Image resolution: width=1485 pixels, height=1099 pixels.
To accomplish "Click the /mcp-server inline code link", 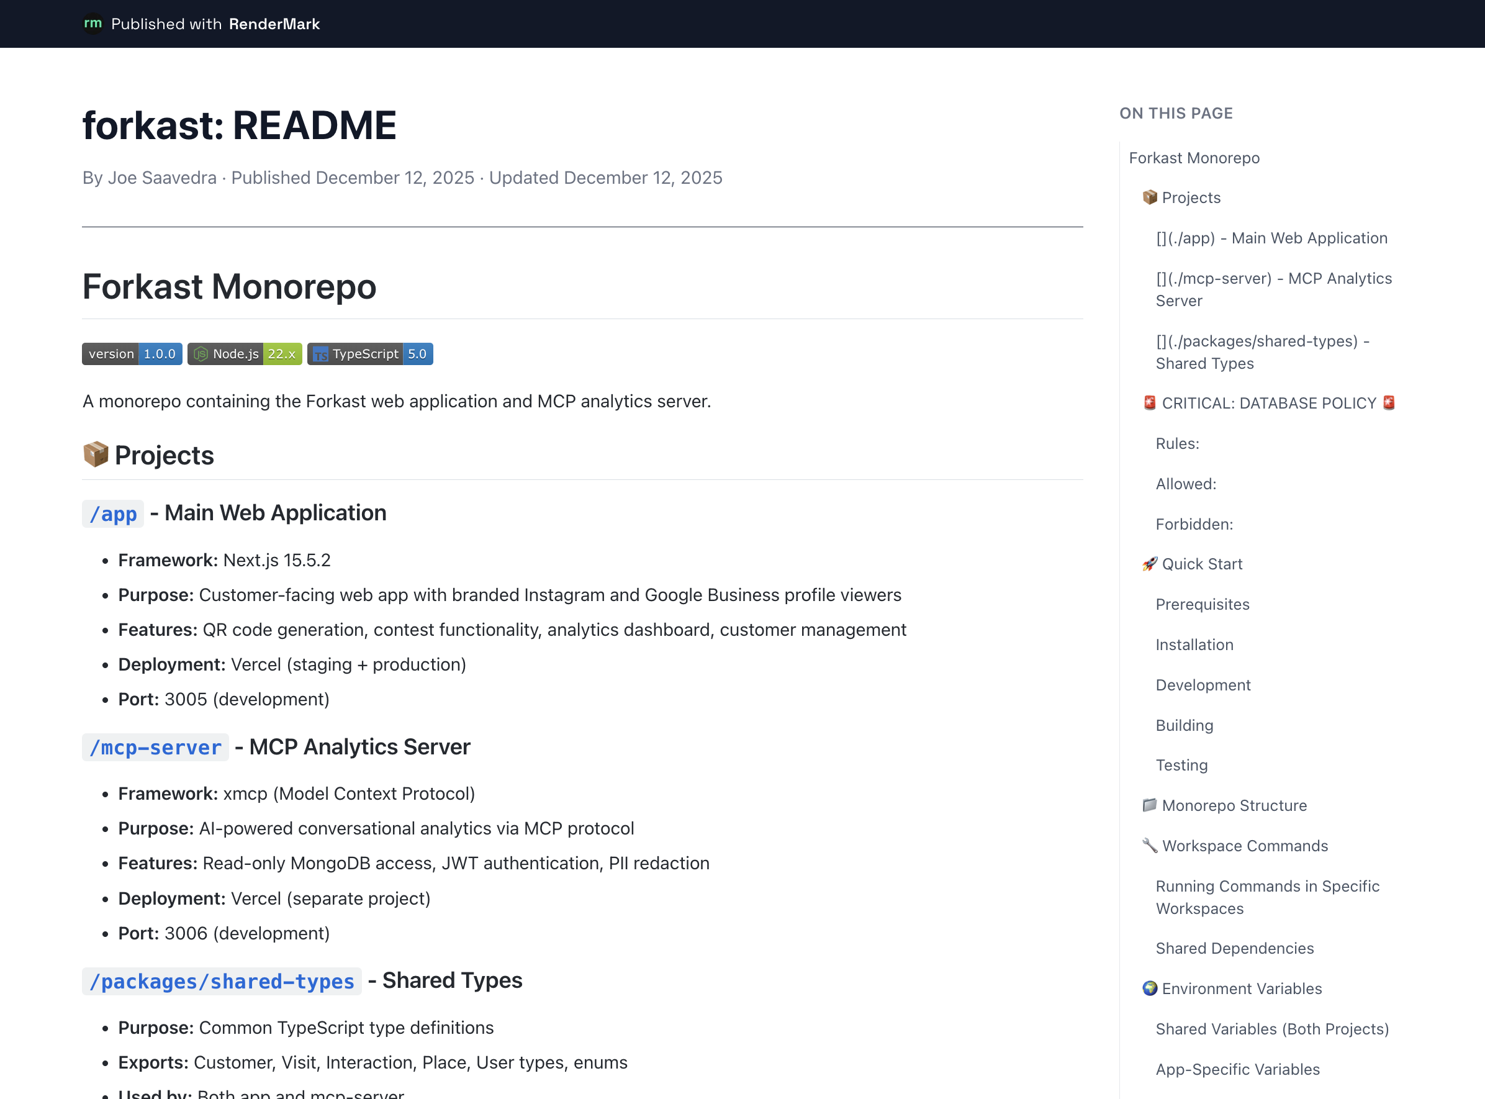I will (155, 747).
